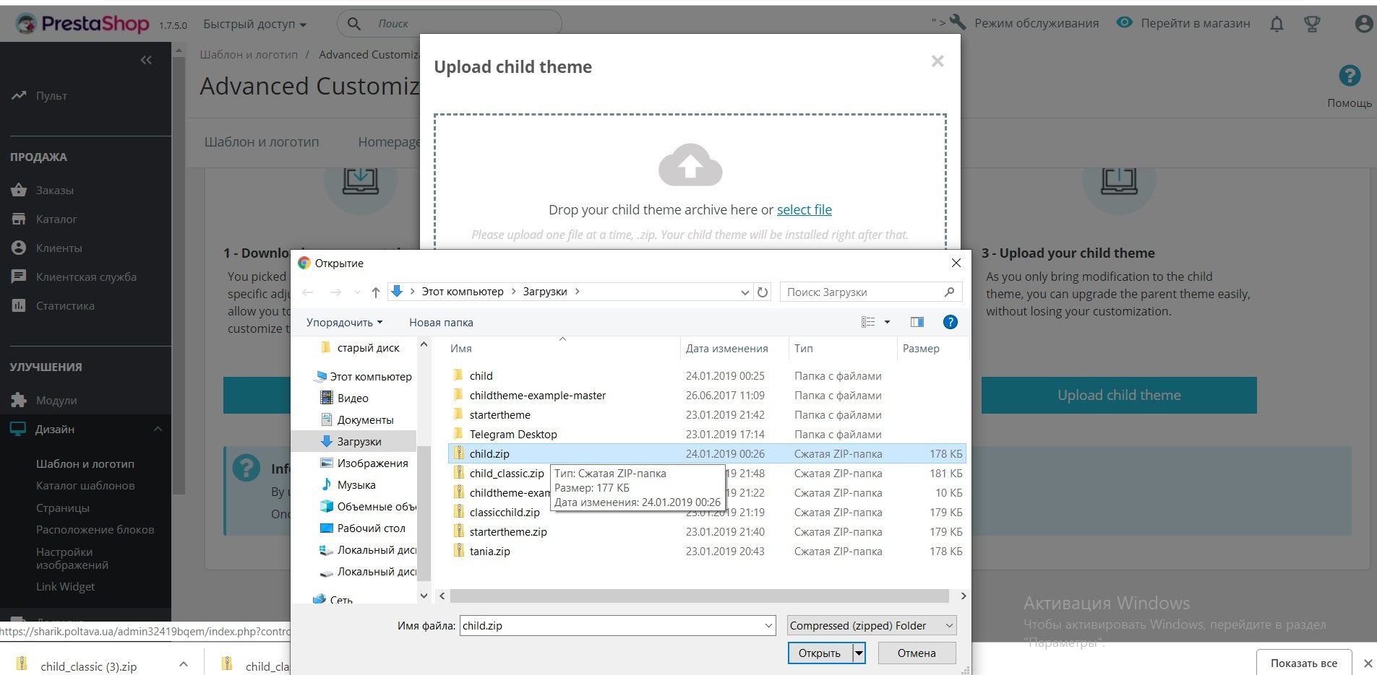Click the select file link
Viewport: 1377px width, 675px height.
[805, 209]
